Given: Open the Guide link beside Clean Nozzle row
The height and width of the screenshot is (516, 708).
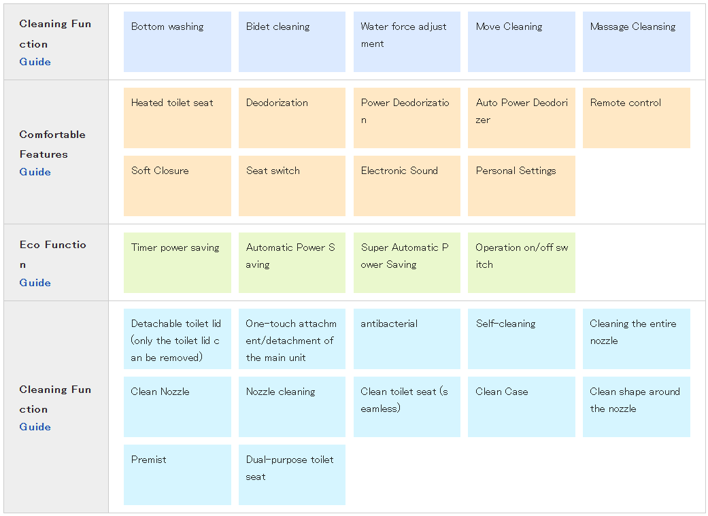Looking at the screenshot, I should click(35, 427).
